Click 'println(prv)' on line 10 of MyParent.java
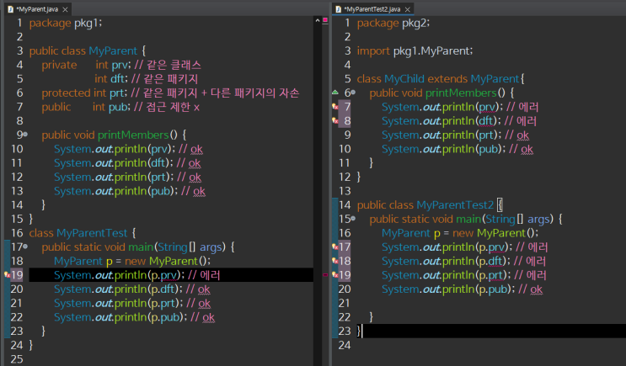Screen dimensions: 626x366 143,149
